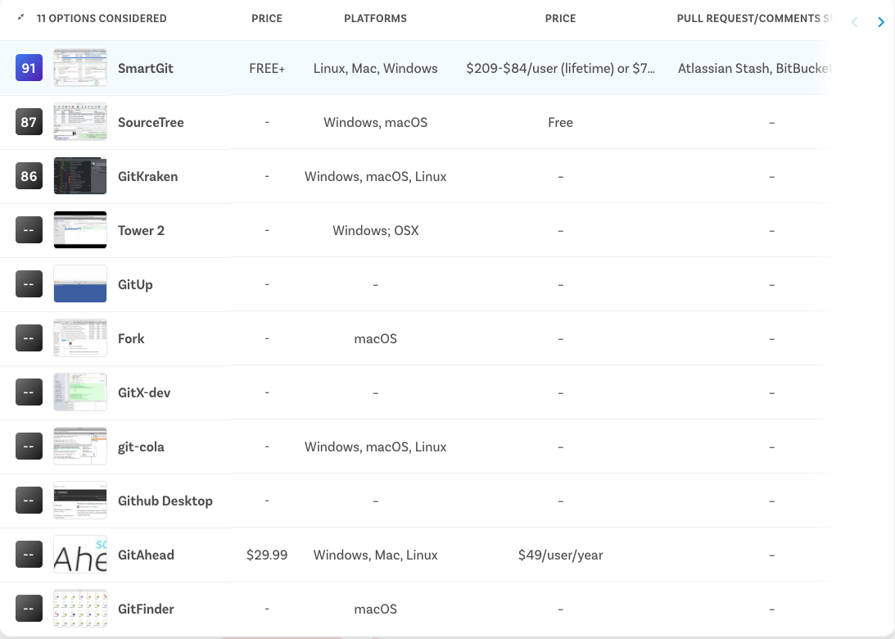Image resolution: width=895 pixels, height=639 pixels.
Task: Click SmartGit score badge 91
Action: [x=29, y=68]
